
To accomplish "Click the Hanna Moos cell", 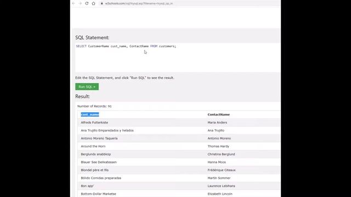I will [217, 162].
